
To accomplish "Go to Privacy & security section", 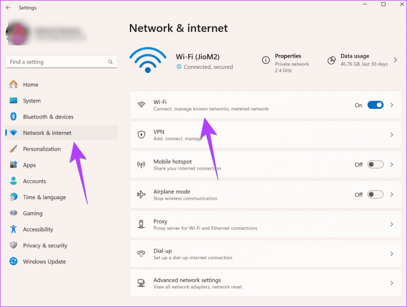I will 45,246.
